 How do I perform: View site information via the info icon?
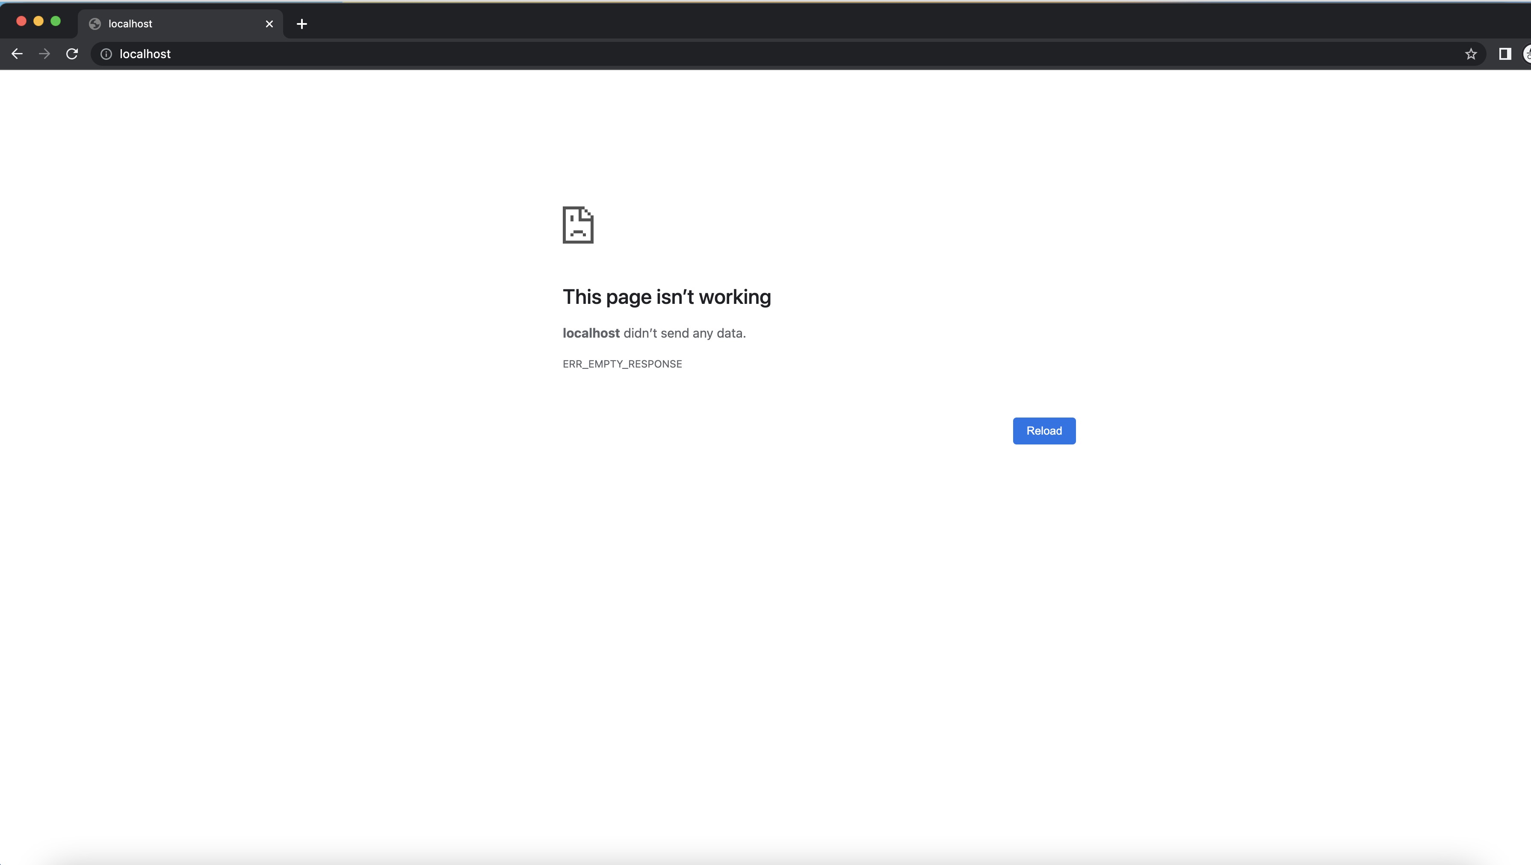click(x=106, y=54)
